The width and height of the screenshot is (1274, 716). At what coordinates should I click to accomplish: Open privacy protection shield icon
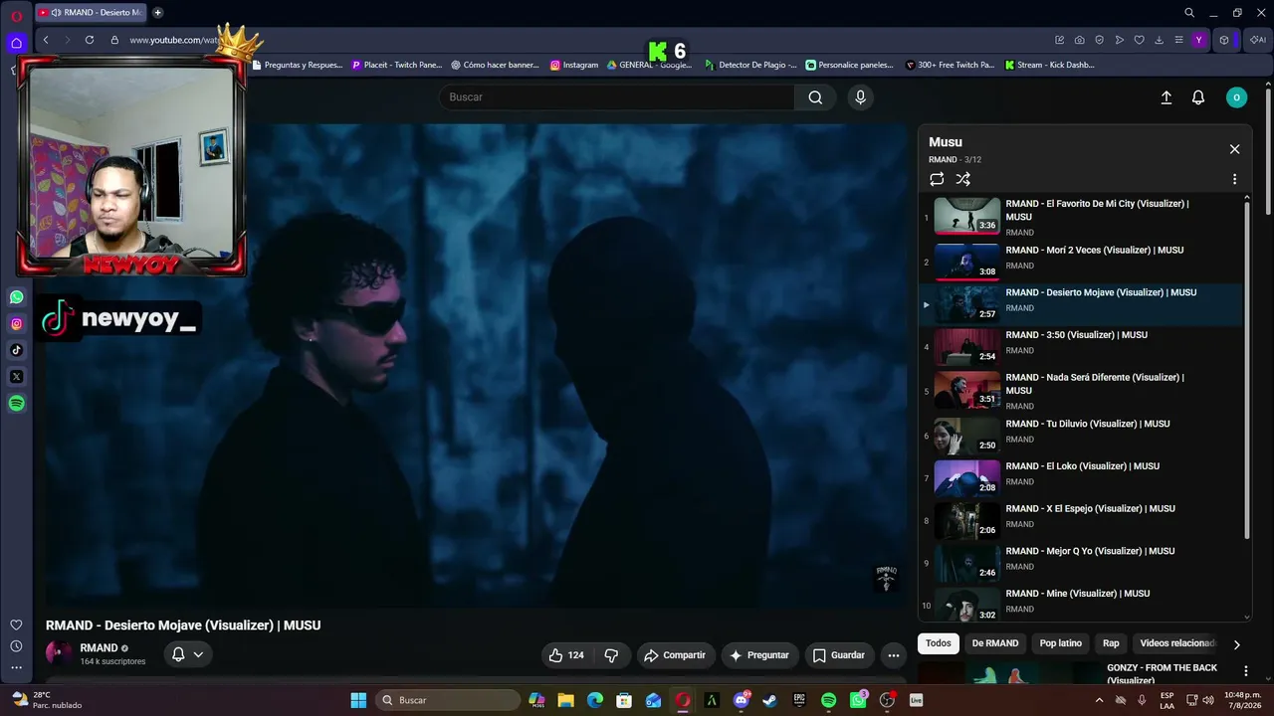tap(1100, 40)
